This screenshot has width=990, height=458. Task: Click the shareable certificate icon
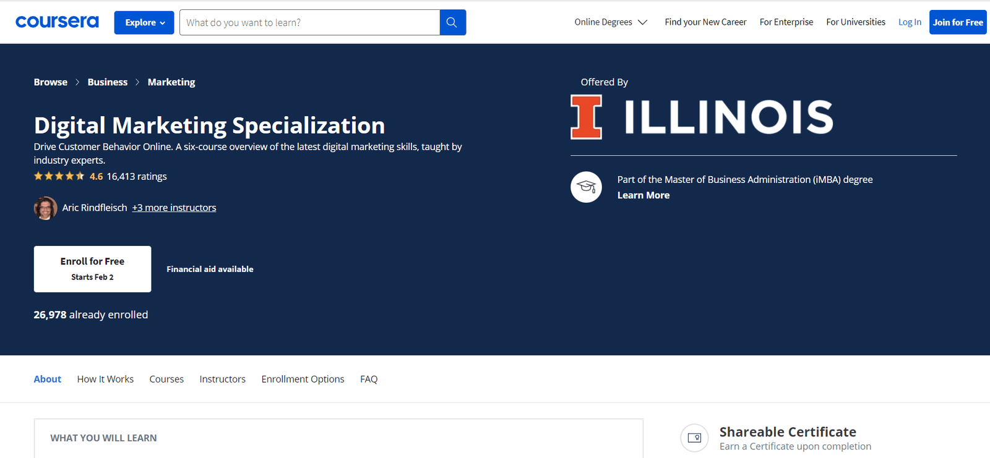tap(694, 438)
